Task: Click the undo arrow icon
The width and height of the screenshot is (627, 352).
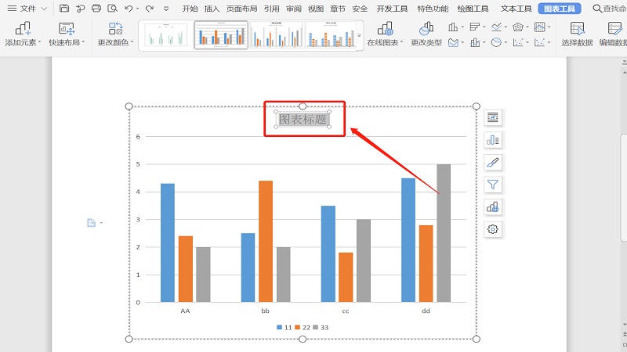Action: (x=129, y=9)
